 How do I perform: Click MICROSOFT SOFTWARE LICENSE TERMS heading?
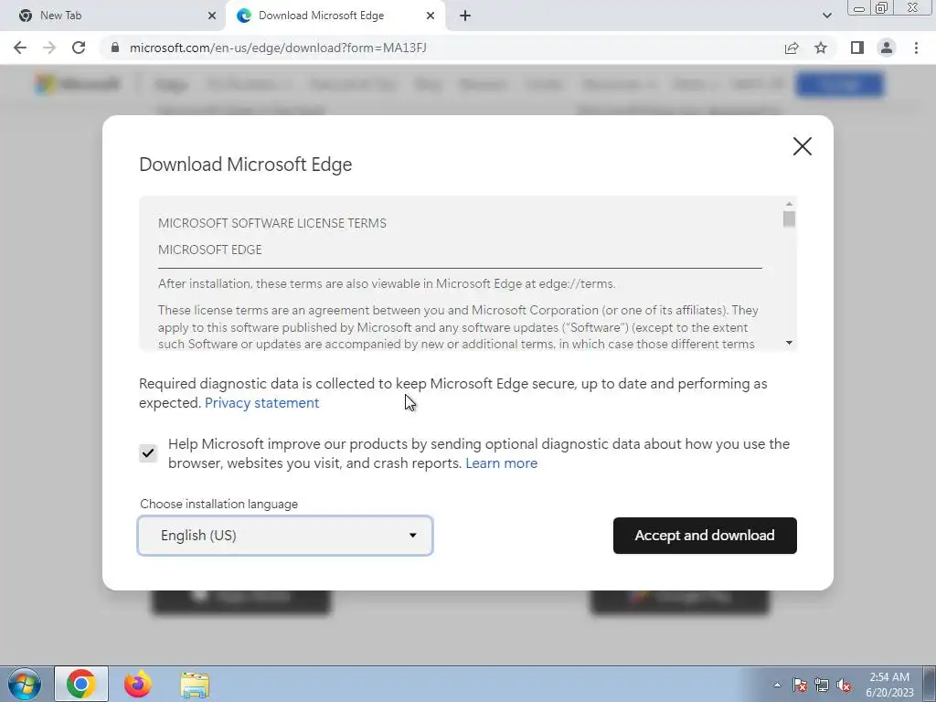click(272, 223)
